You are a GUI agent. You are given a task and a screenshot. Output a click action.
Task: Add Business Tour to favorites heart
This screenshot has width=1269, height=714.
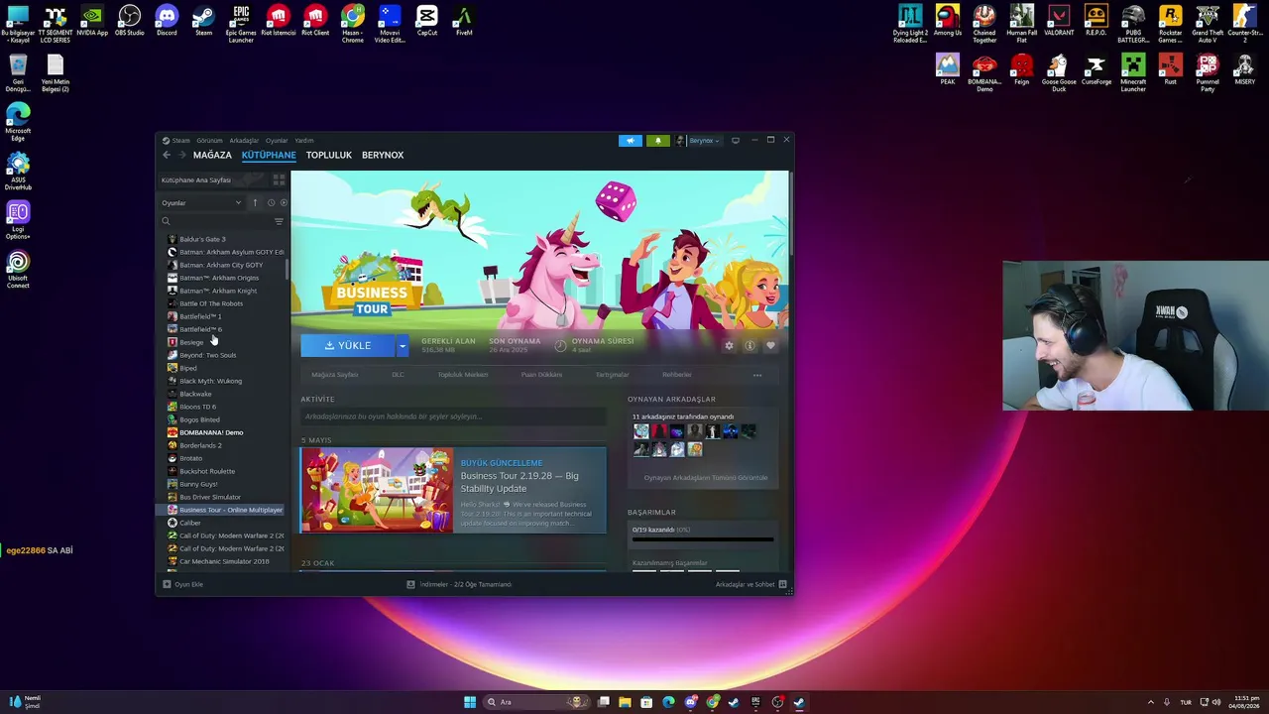coord(770,345)
